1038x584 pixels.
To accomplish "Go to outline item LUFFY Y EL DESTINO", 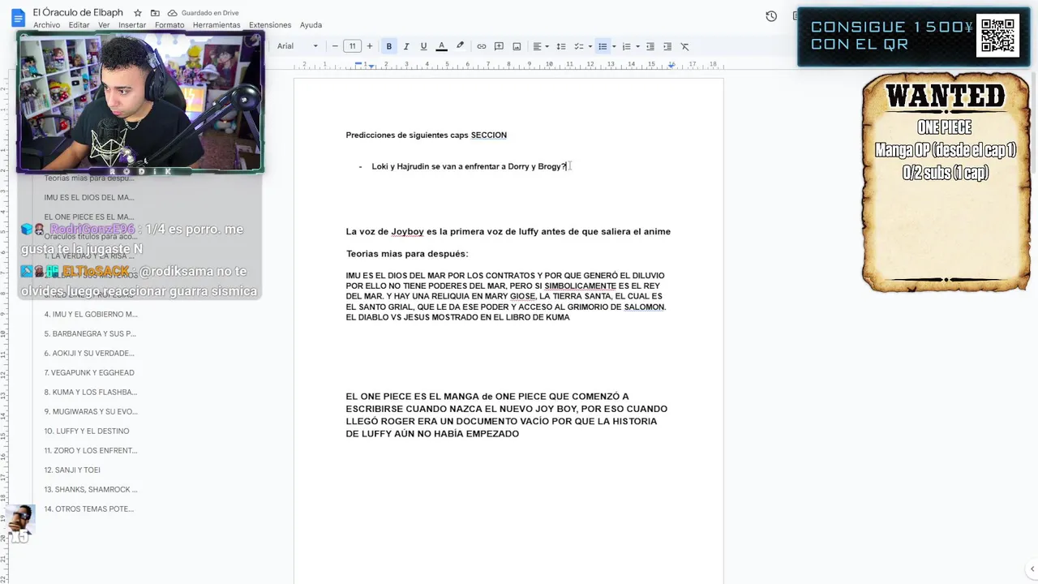I will click(87, 431).
